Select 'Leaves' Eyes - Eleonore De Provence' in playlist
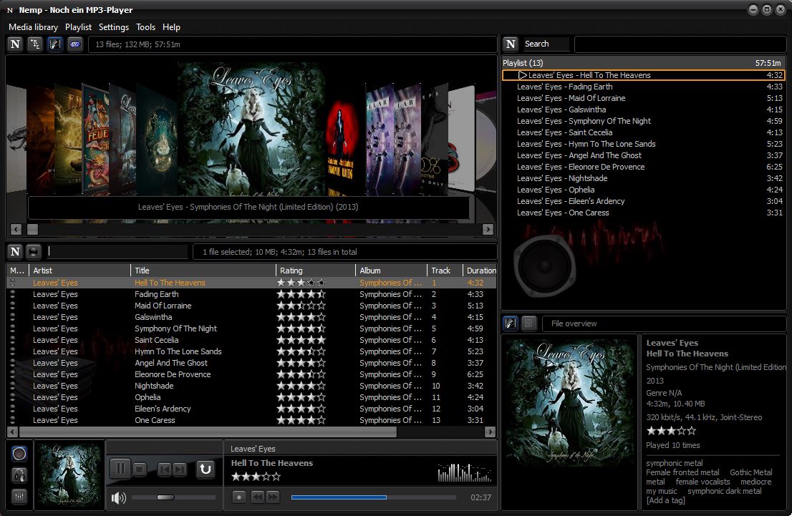The image size is (792, 516). pyautogui.click(x=643, y=167)
